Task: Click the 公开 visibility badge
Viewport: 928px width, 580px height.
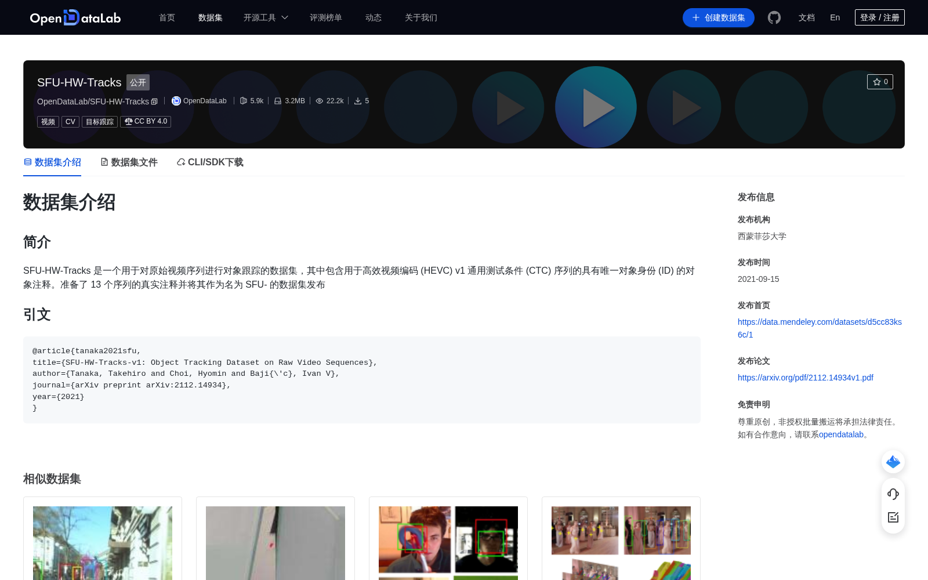Action: (138, 82)
